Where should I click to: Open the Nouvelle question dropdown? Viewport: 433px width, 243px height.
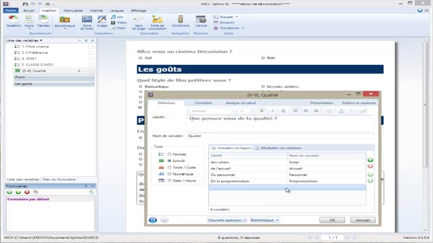[x=227, y=220]
